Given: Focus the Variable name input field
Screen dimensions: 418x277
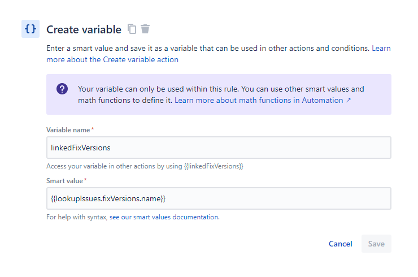Looking at the screenshot, I should (x=219, y=148).
